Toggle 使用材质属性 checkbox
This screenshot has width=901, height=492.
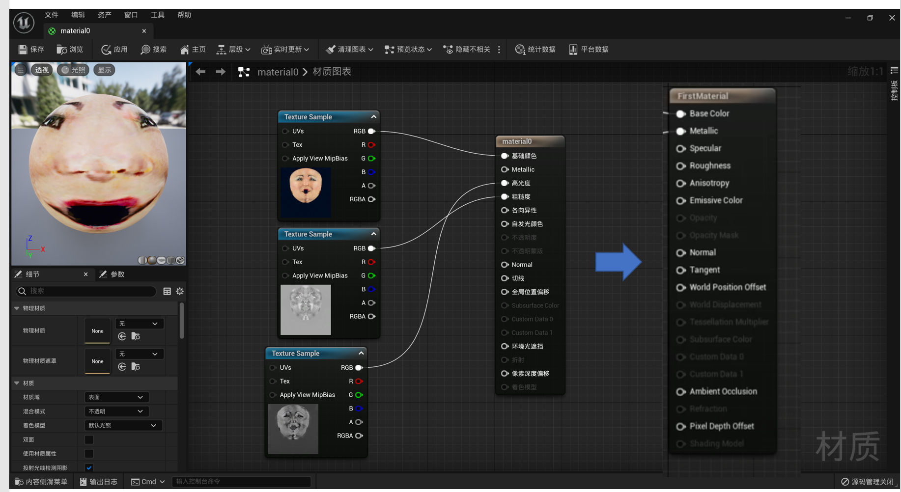[x=89, y=454]
